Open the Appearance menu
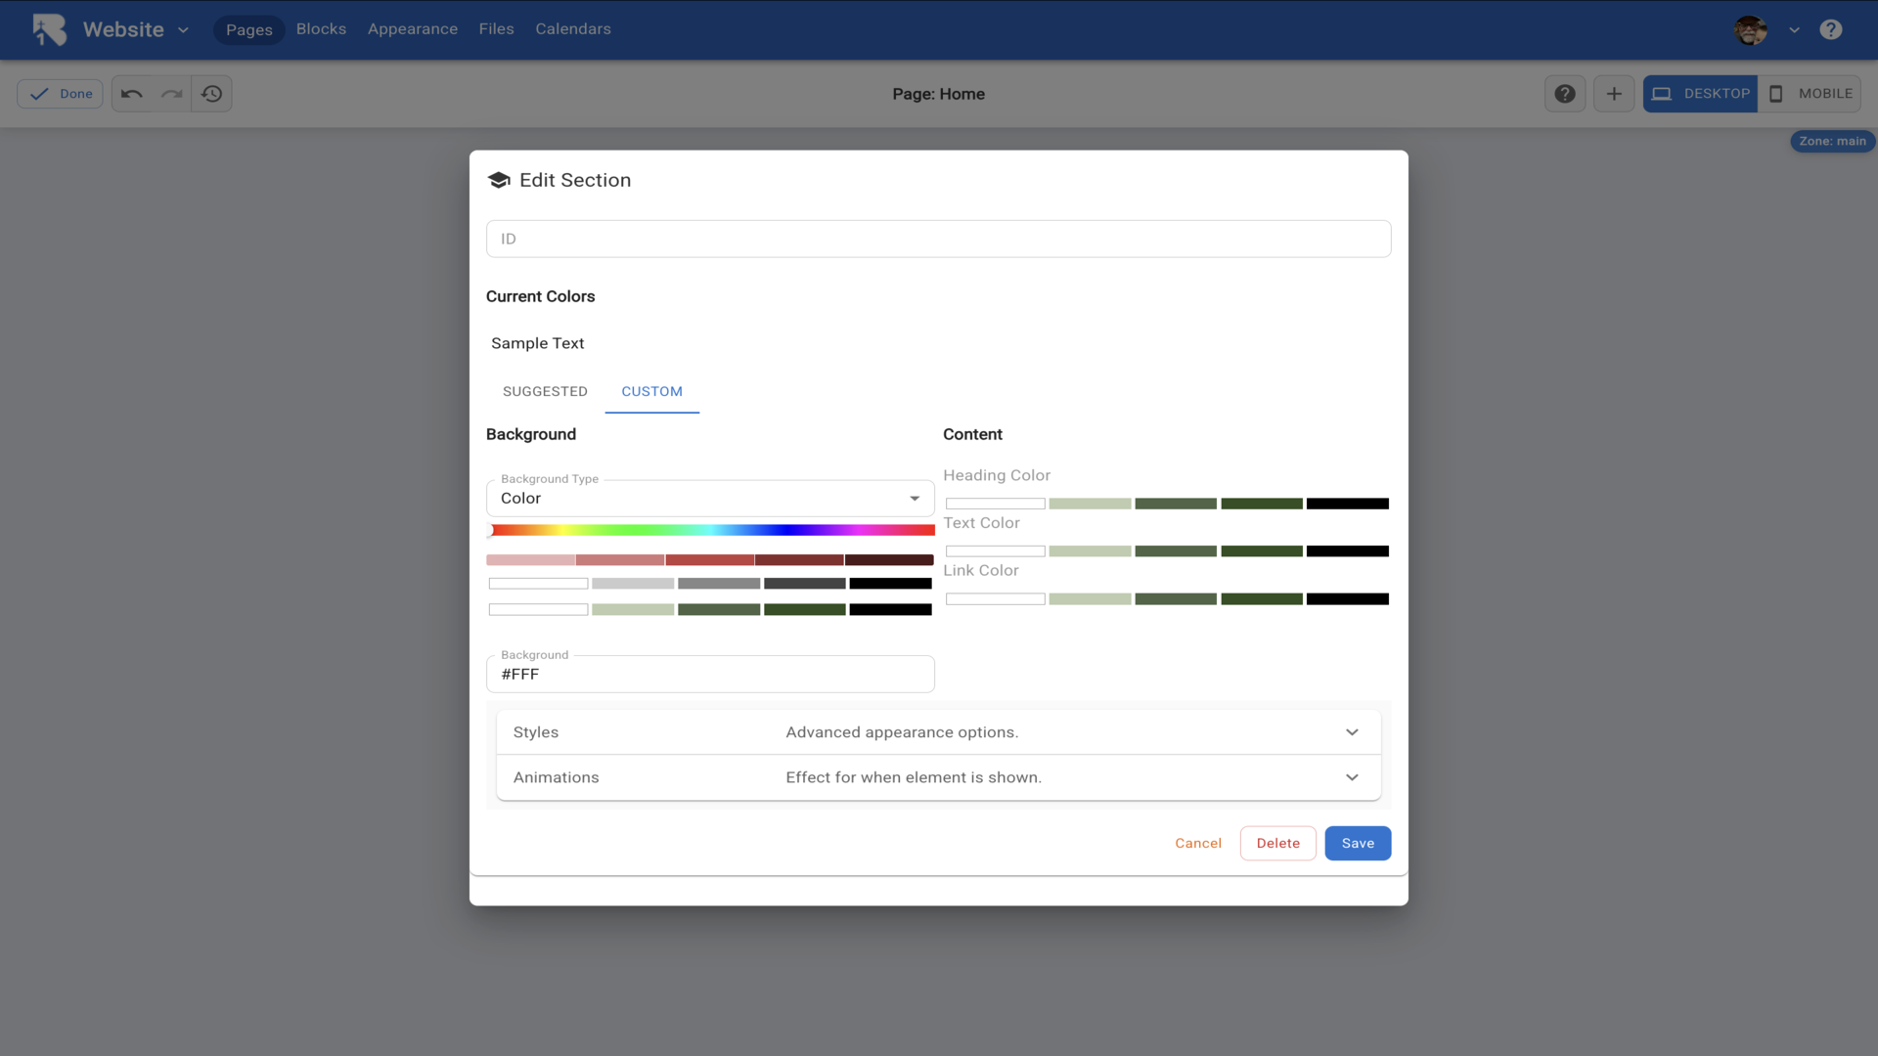 point(413,29)
